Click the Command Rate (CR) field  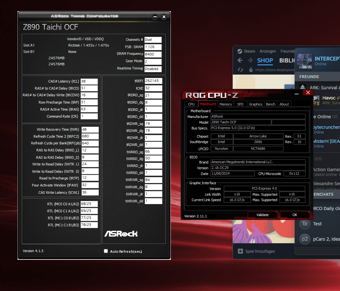click(89, 116)
